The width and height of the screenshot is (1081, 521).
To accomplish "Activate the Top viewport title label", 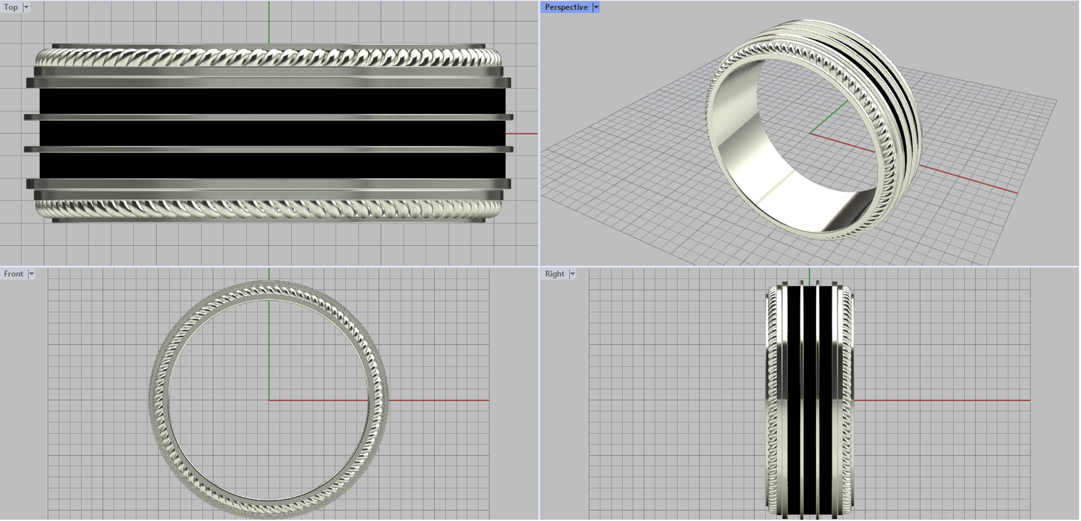I will 11,7.
